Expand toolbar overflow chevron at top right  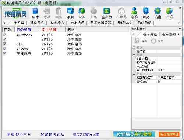(180, 8)
